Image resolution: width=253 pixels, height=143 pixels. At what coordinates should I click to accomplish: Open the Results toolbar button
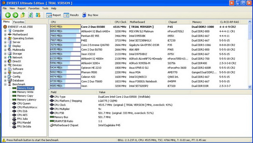click(x=71, y=15)
